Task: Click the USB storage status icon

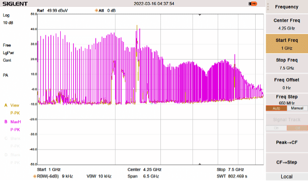Action: (253, 4)
